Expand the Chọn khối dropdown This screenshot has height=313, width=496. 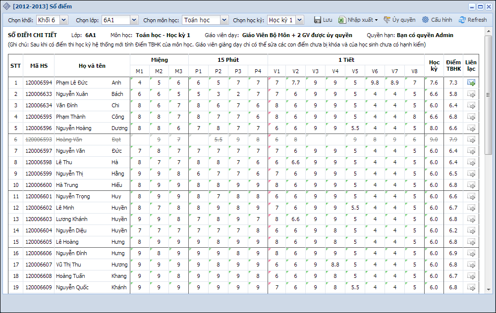63,20
